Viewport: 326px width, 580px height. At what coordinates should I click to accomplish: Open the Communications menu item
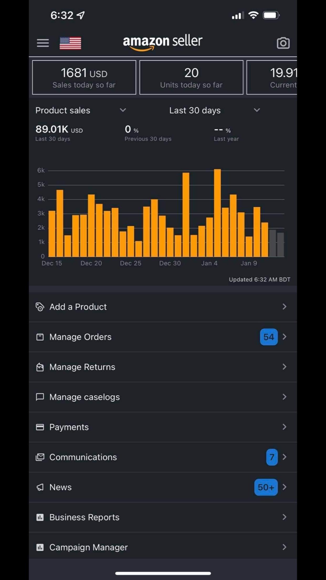coord(83,457)
